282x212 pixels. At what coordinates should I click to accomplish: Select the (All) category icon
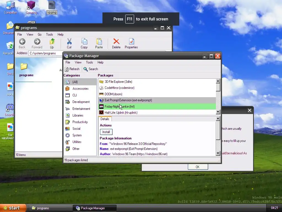click(68, 82)
